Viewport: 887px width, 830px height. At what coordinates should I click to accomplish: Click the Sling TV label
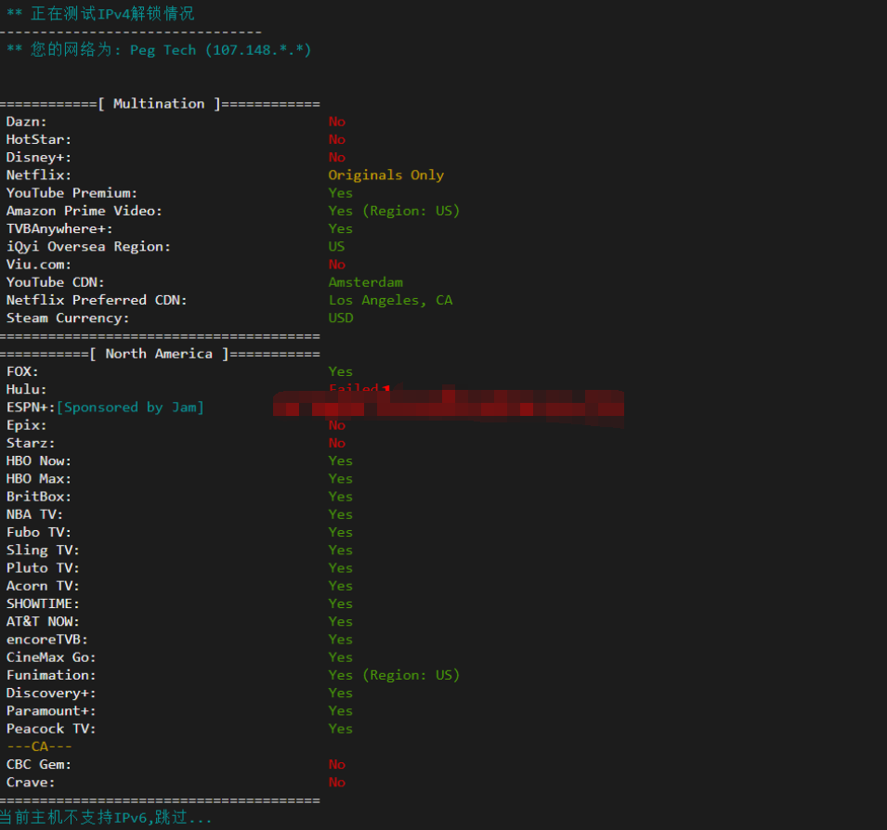click(x=43, y=551)
